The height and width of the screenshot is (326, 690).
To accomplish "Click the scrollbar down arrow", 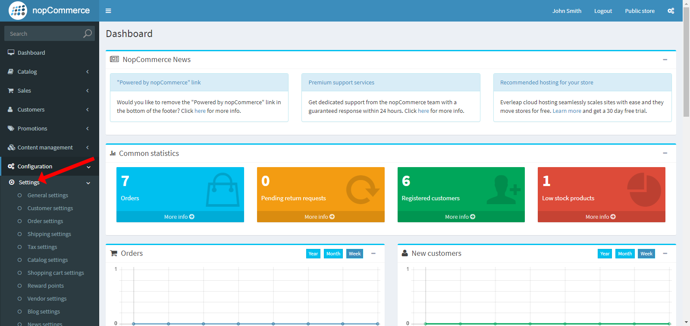I will click(686, 322).
